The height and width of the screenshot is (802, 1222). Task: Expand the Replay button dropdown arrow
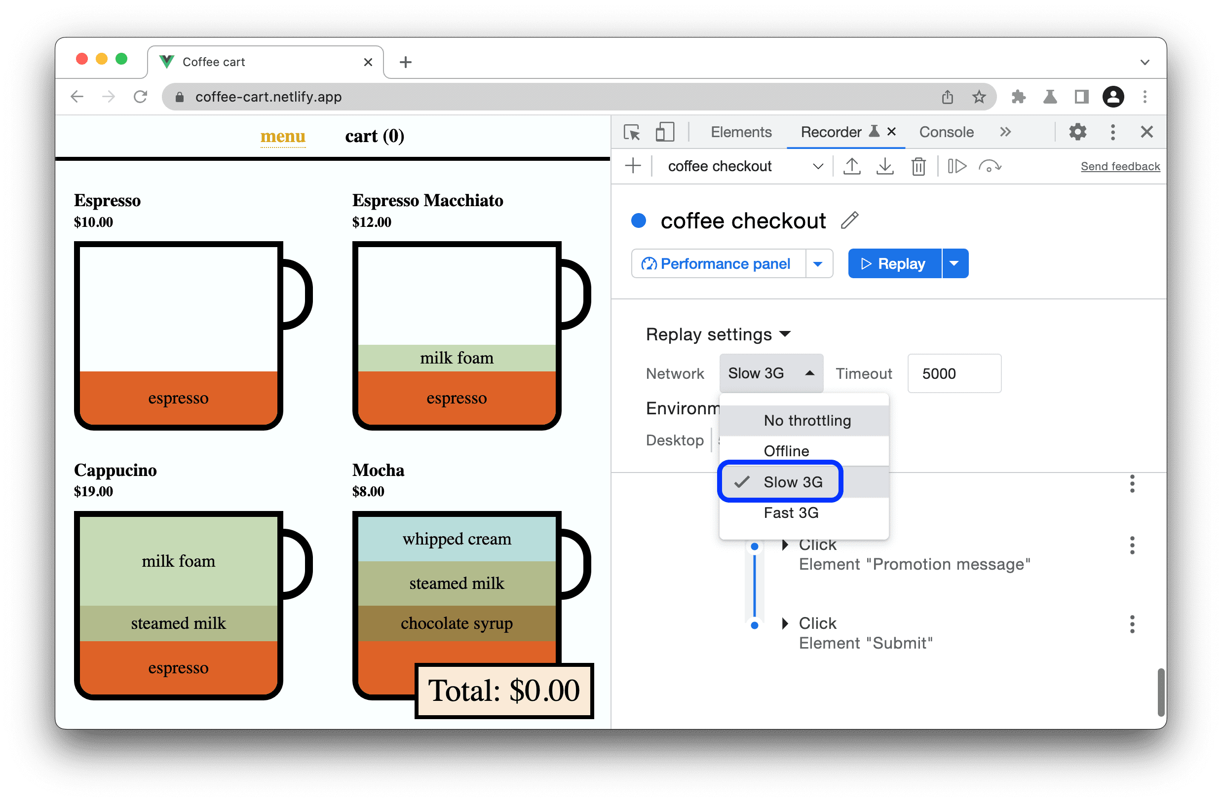pyautogui.click(x=956, y=263)
